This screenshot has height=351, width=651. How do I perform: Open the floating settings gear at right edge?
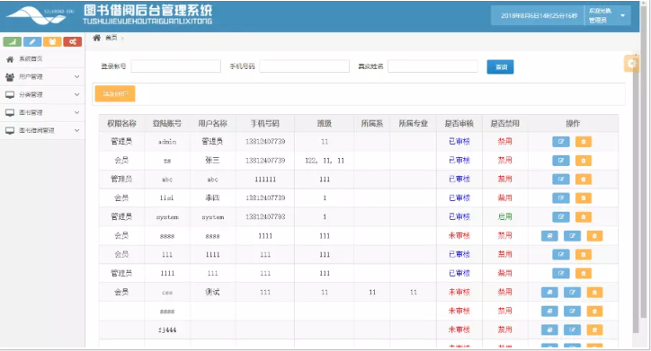pyautogui.click(x=631, y=64)
